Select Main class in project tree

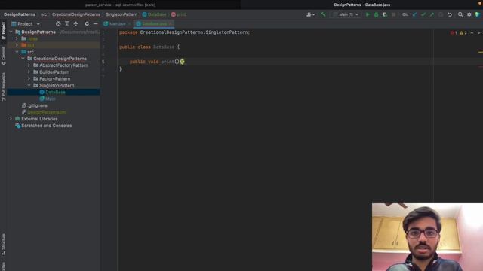coord(51,99)
